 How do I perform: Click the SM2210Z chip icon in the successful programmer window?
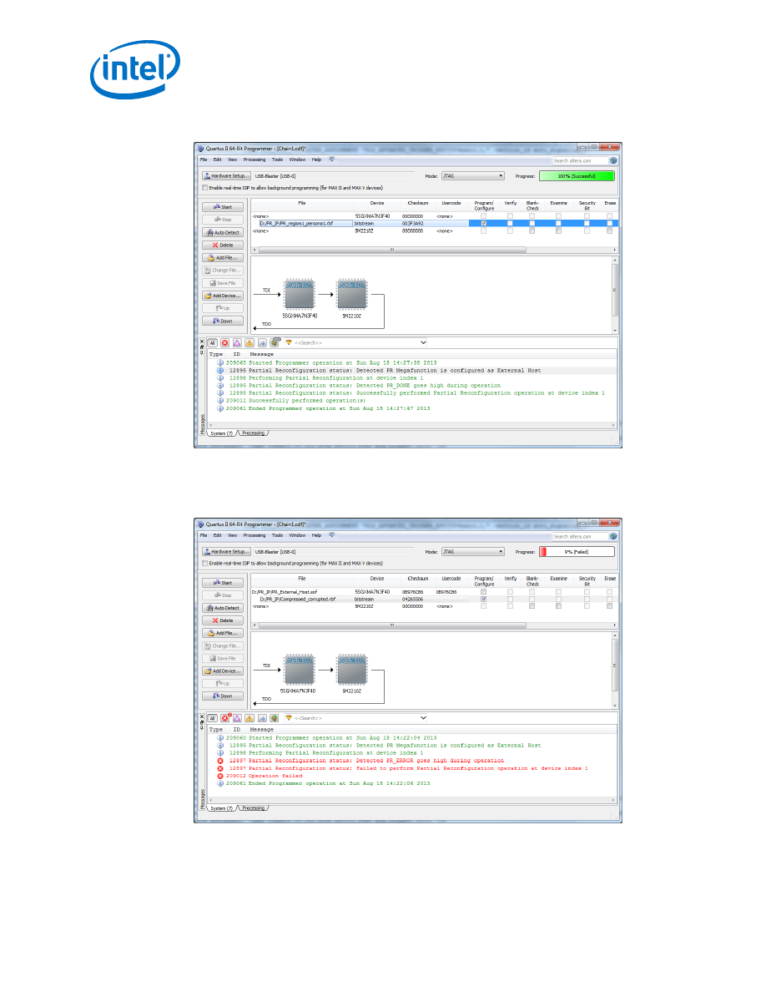tap(350, 294)
